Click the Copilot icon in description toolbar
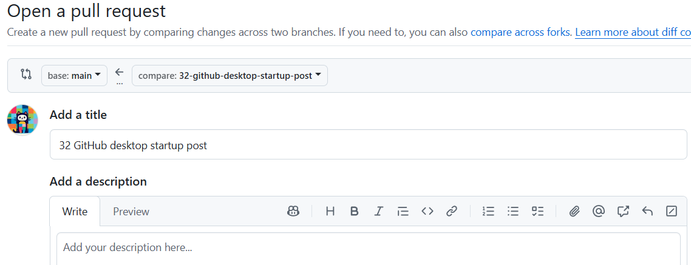 (x=293, y=212)
